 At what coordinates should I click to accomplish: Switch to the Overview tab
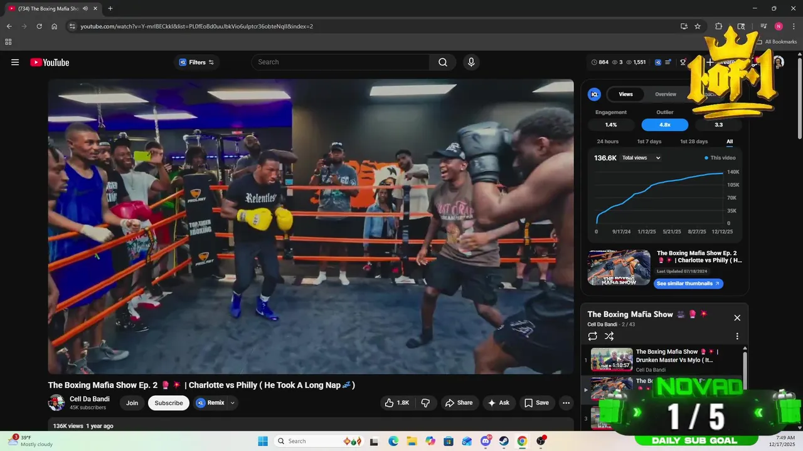666,94
